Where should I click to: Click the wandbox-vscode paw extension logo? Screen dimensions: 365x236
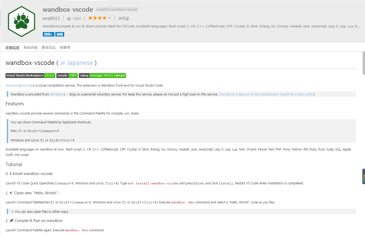(x=21, y=21)
